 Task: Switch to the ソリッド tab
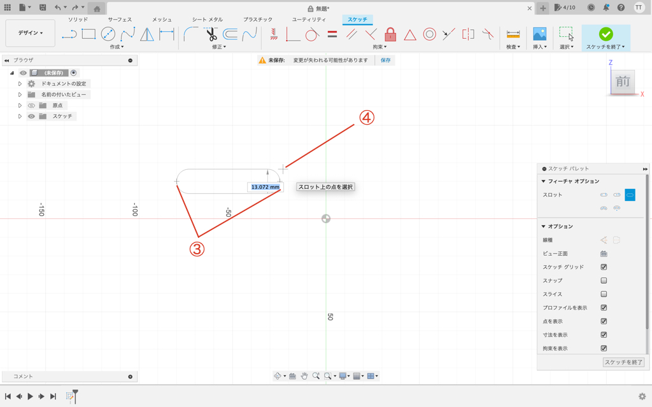click(x=78, y=20)
